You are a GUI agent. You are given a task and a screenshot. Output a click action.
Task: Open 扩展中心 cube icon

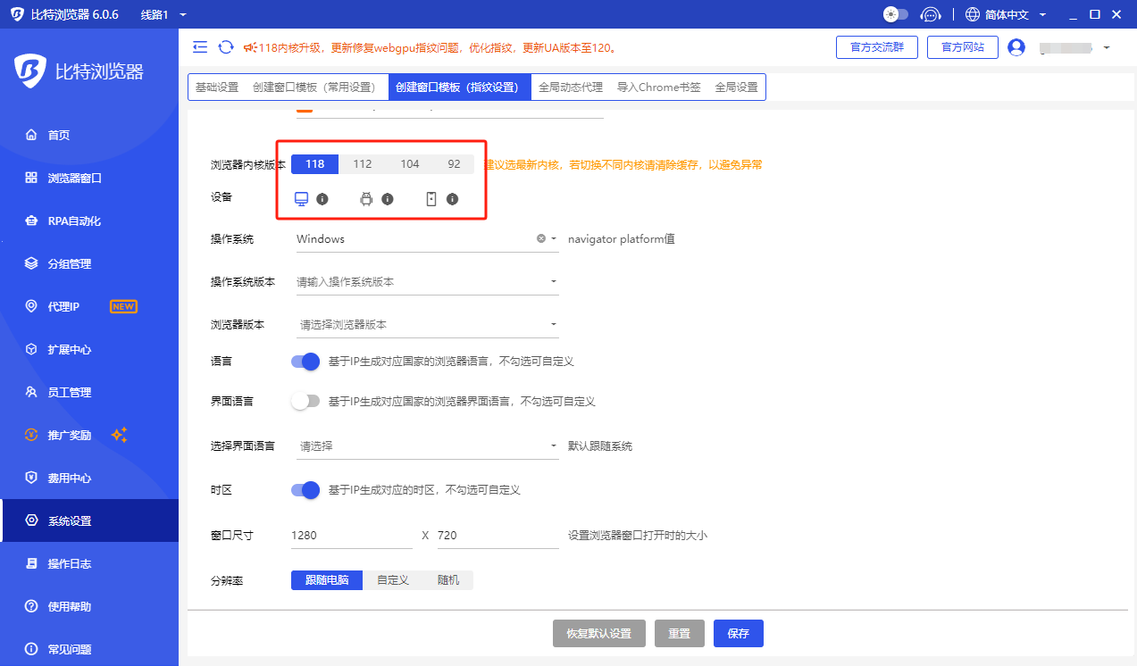pos(31,350)
